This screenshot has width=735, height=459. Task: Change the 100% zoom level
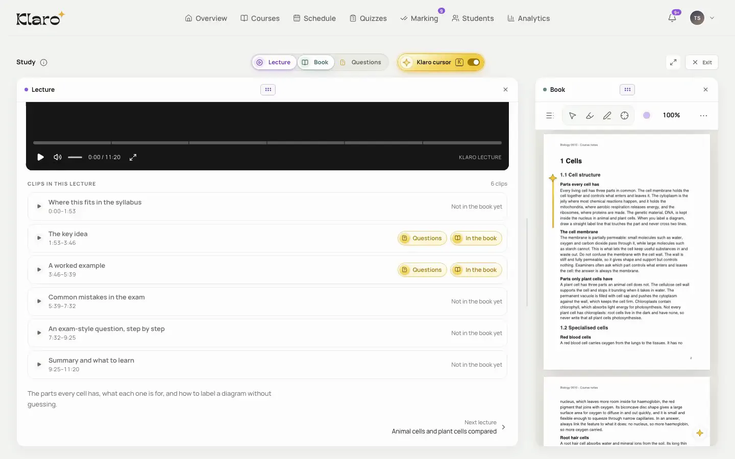point(671,115)
